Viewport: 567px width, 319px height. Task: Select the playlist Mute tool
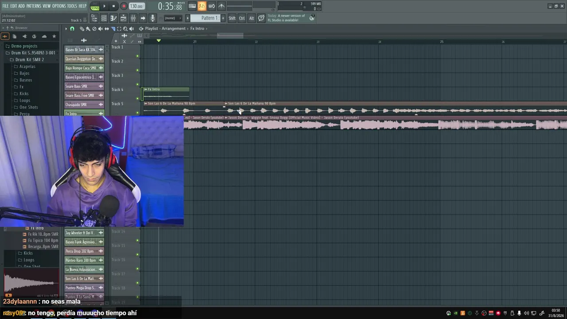[x=101, y=29]
